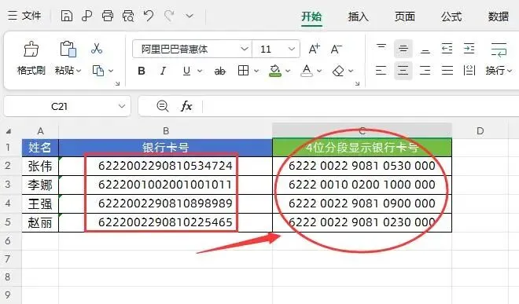Click the increase indent icon

point(469,49)
